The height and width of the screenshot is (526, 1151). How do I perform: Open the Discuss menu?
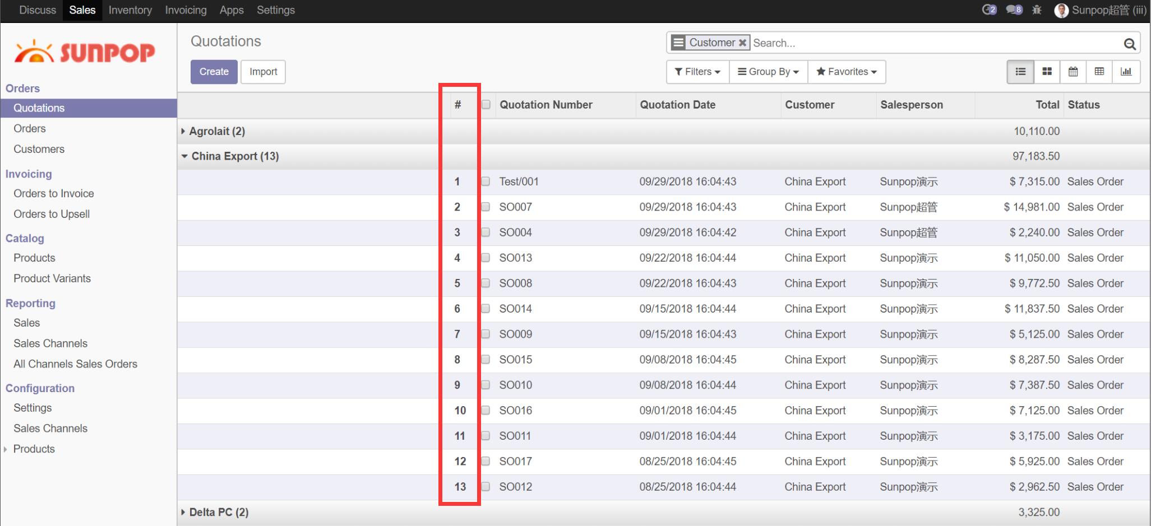coord(38,10)
